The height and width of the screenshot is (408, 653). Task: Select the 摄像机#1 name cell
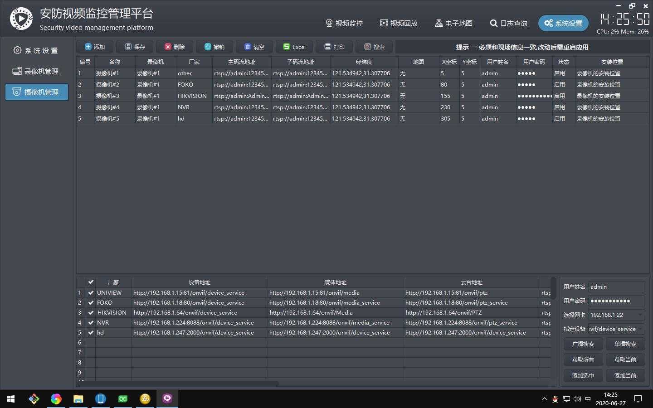(115, 73)
